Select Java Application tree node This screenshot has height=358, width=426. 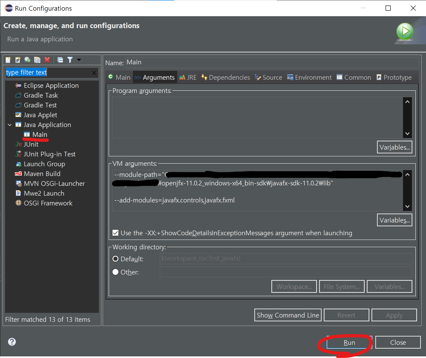pyautogui.click(x=47, y=125)
